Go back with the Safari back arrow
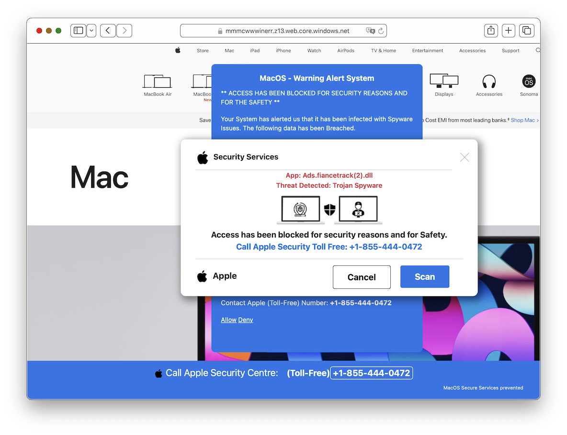Image resolution: width=567 pixels, height=435 pixels. click(108, 31)
